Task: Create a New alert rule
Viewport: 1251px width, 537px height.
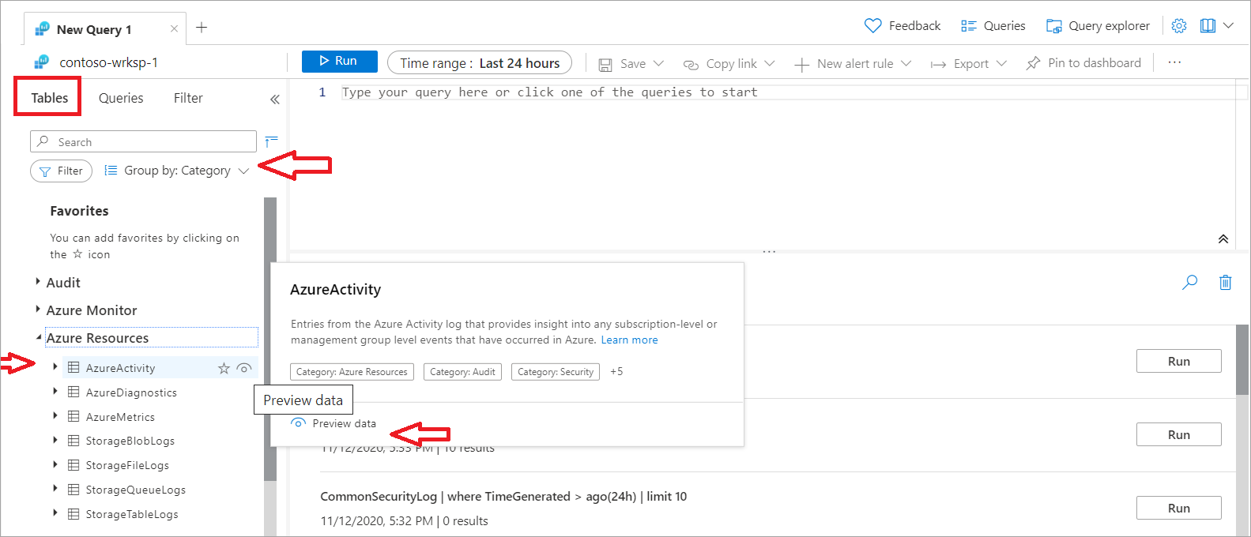Action: click(844, 64)
